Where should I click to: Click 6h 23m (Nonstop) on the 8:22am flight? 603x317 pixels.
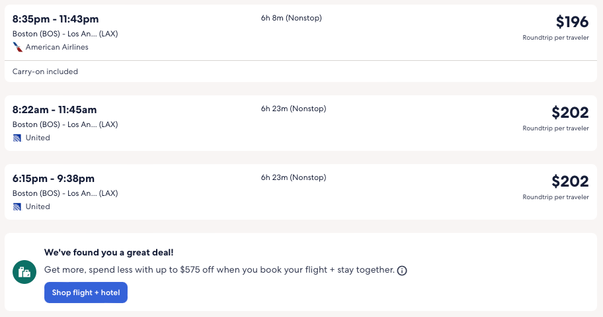(294, 109)
